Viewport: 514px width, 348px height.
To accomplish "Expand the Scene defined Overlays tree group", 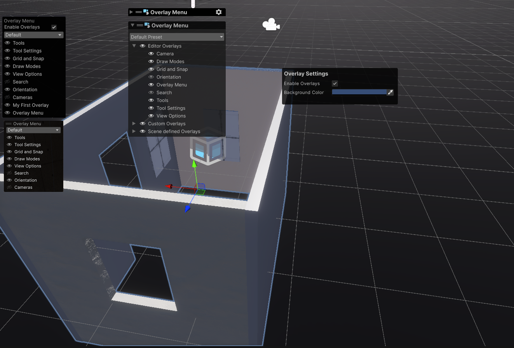I will (134, 131).
